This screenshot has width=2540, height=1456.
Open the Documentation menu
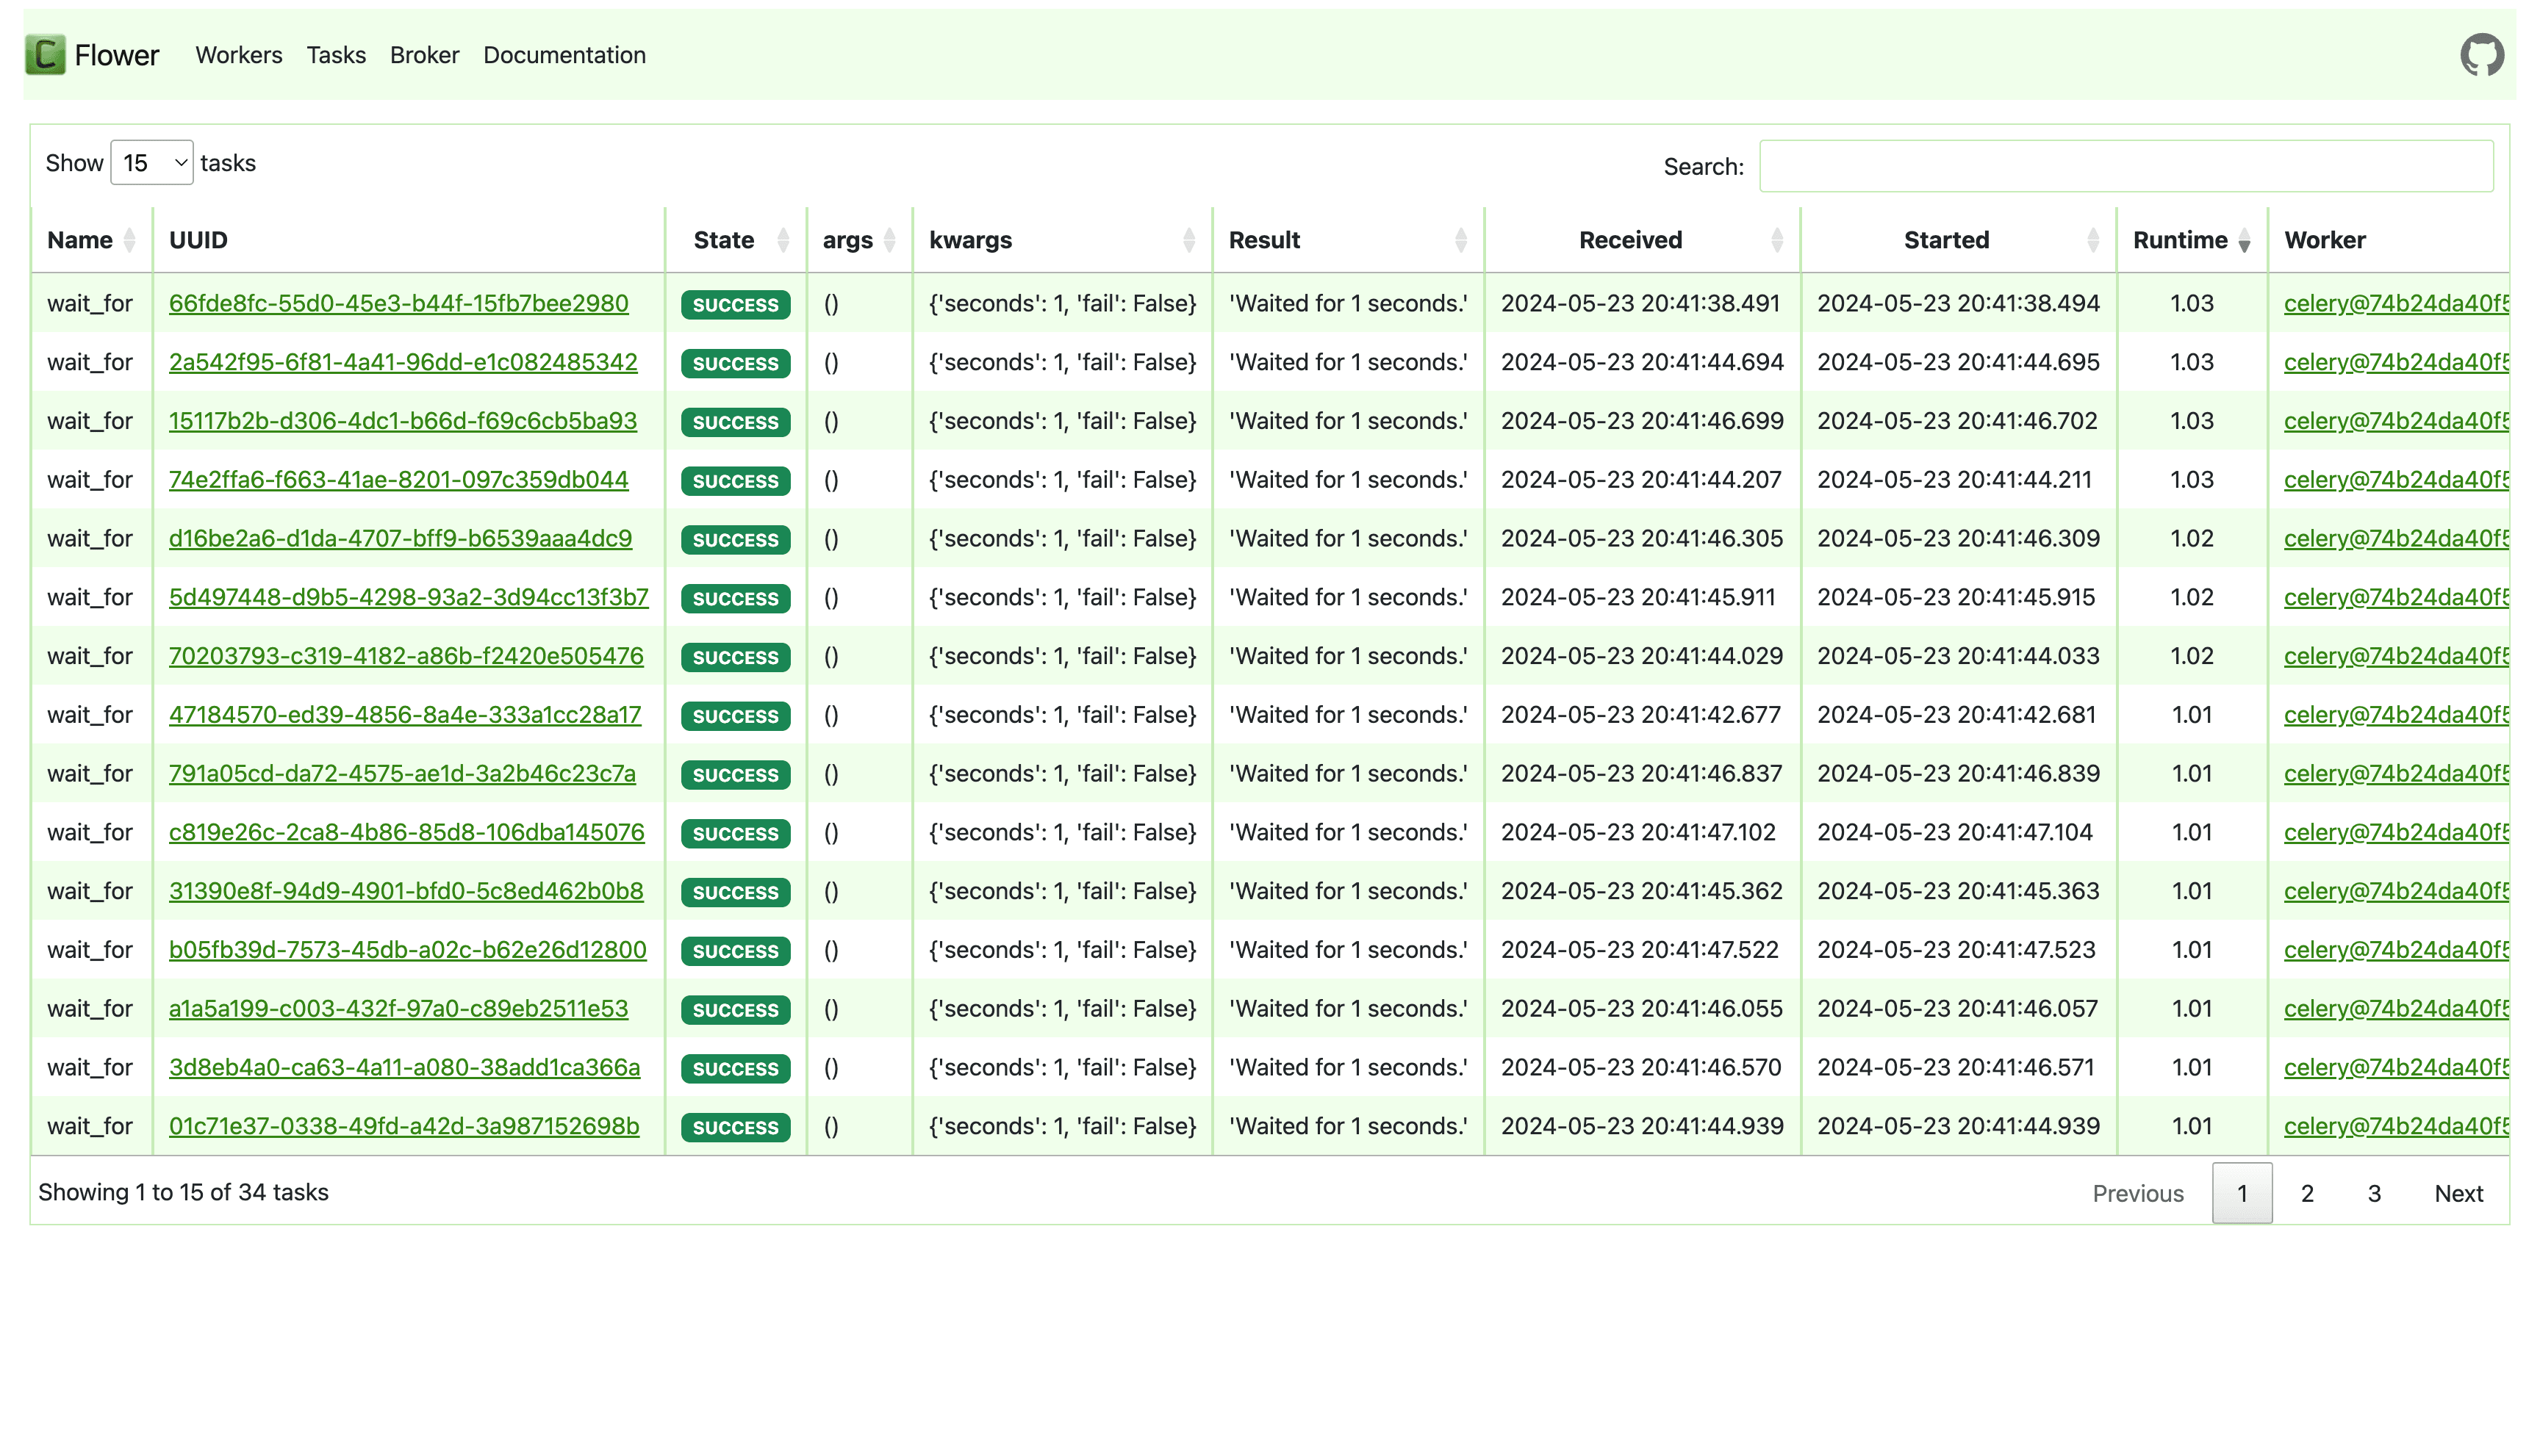(x=564, y=54)
